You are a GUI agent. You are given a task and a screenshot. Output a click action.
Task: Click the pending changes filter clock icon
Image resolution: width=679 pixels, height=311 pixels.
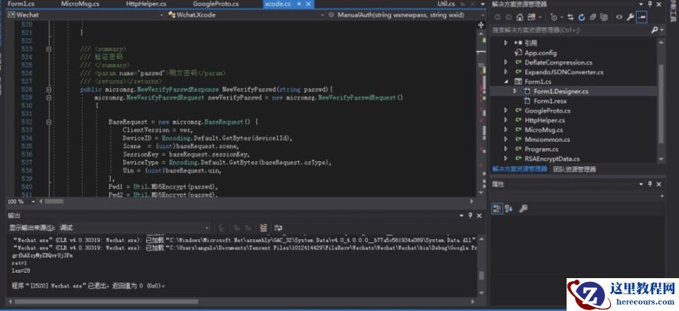click(554, 18)
